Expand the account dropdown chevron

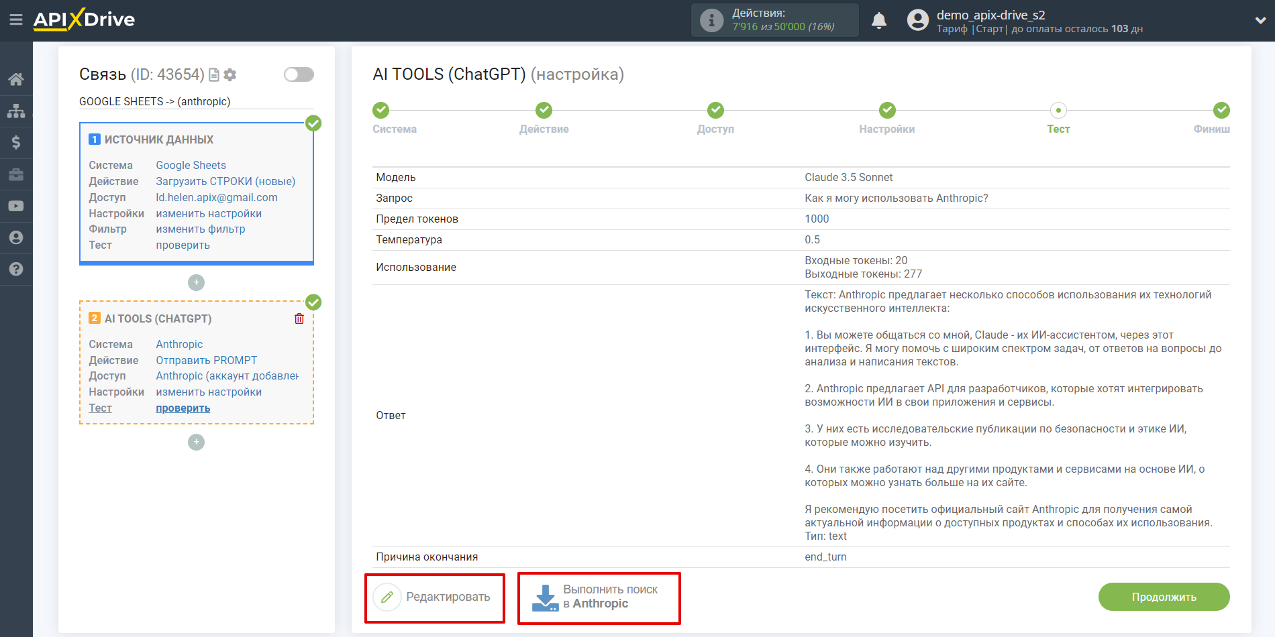click(1260, 20)
